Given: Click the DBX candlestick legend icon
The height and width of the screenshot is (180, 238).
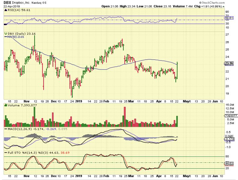Looking at the screenshot, I should 5,34.
